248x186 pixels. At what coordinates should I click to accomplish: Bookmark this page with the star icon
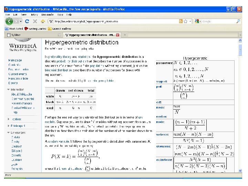click(186, 21)
